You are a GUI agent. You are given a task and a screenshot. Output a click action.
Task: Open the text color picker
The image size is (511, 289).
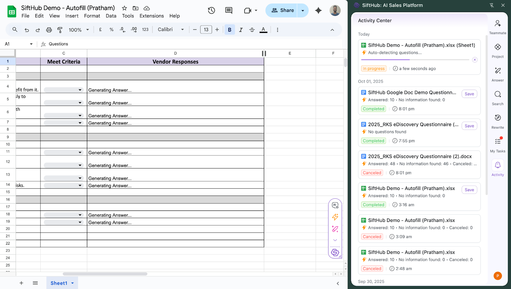coord(263,30)
